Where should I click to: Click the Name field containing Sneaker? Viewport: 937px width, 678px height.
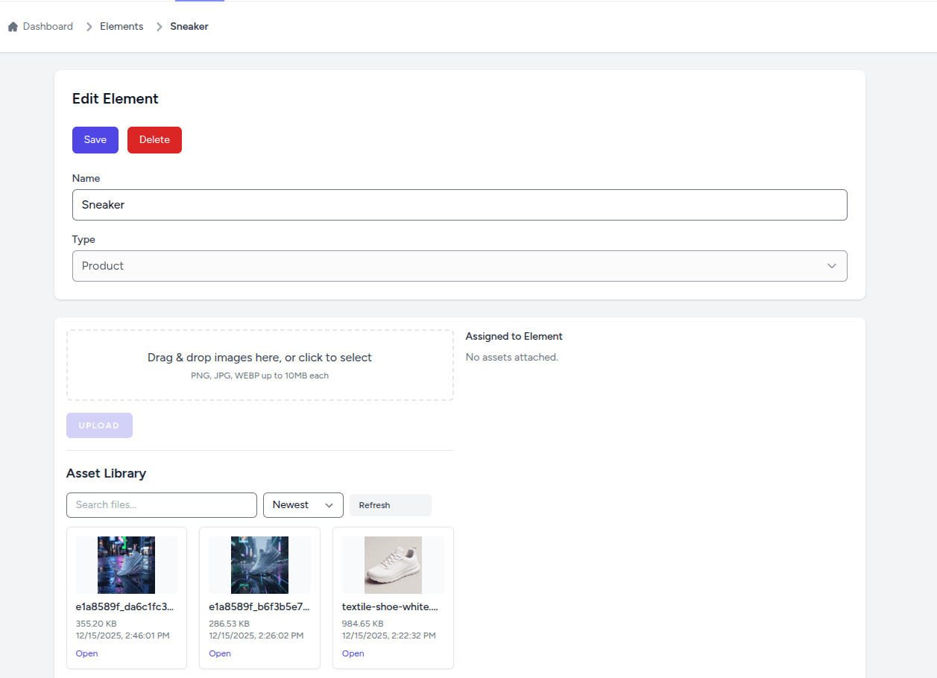tap(459, 204)
